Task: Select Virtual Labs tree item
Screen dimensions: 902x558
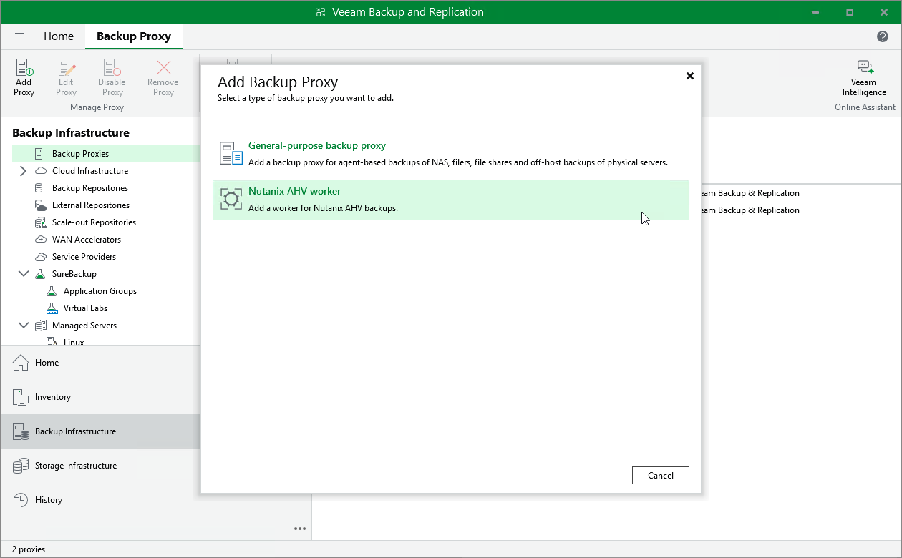Action: tap(85, 308)
